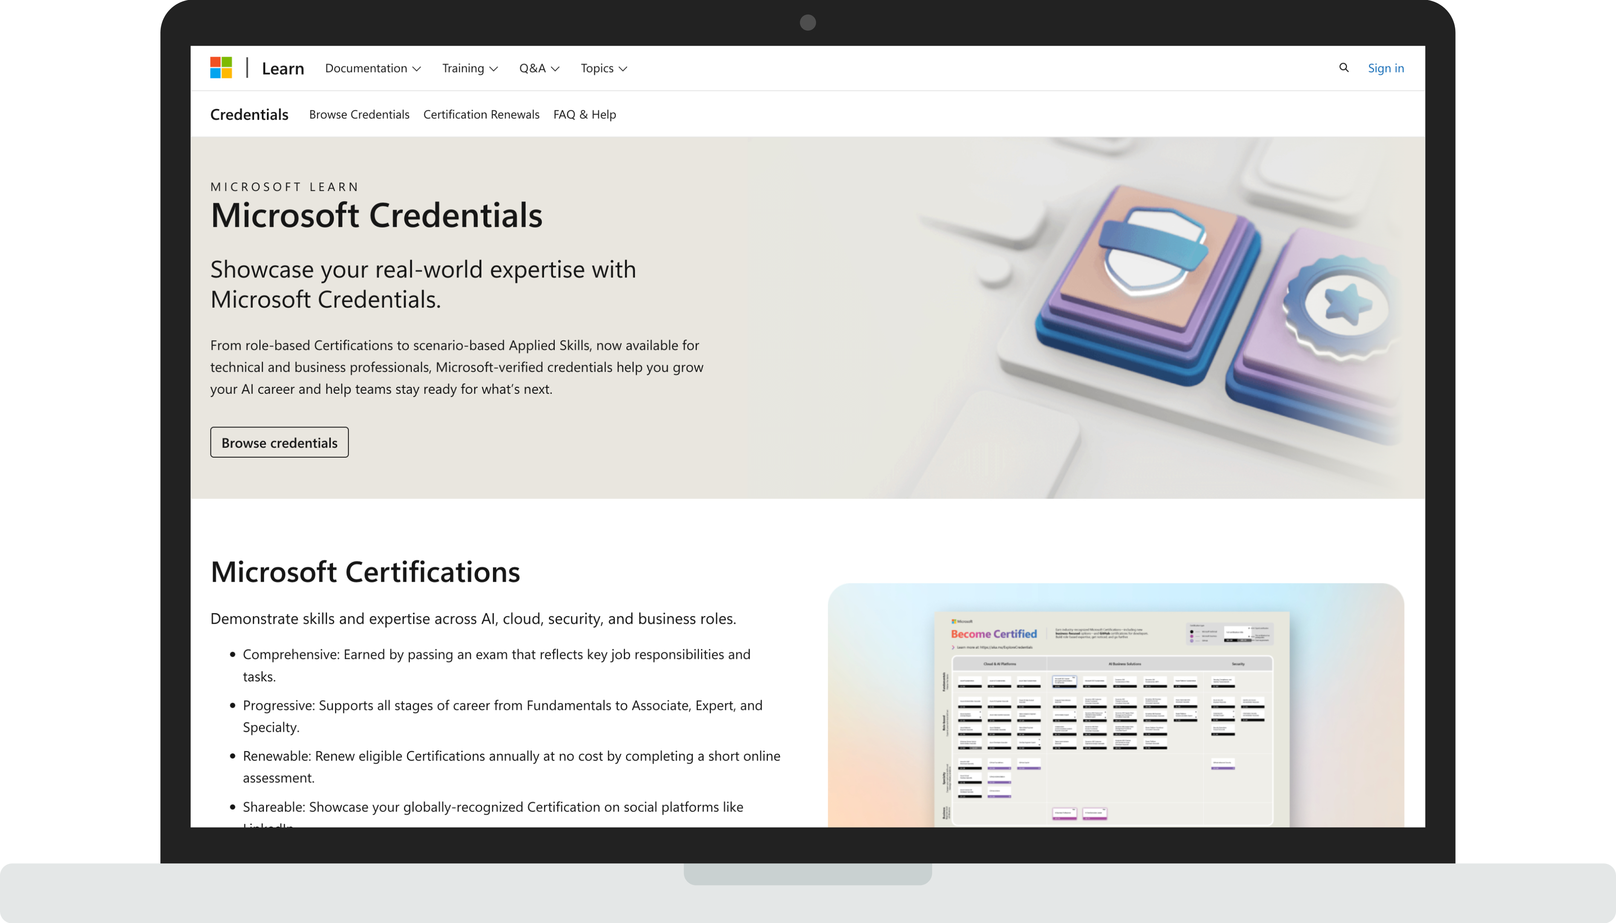Viewport: 1616px width, 923px height.
Task: Open the Training dropdown
Action: point(469,69)
